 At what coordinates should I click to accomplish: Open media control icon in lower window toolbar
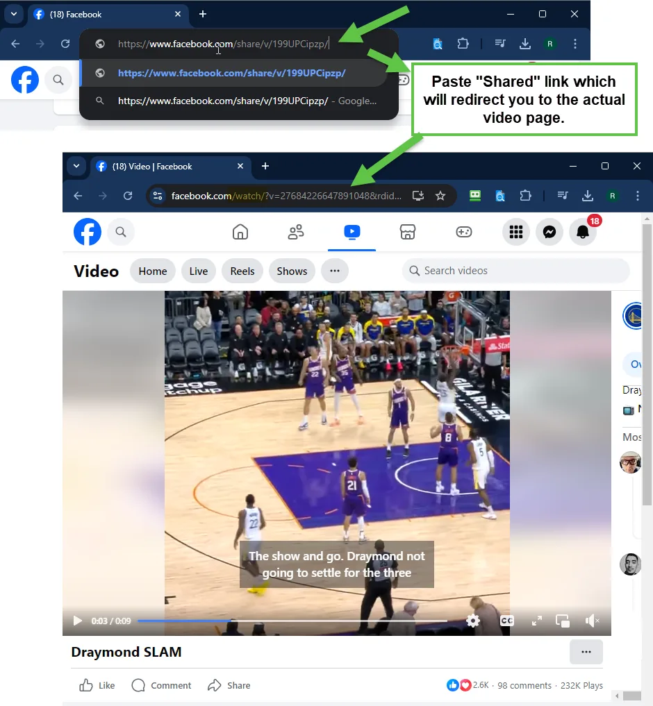coord(563,195)
